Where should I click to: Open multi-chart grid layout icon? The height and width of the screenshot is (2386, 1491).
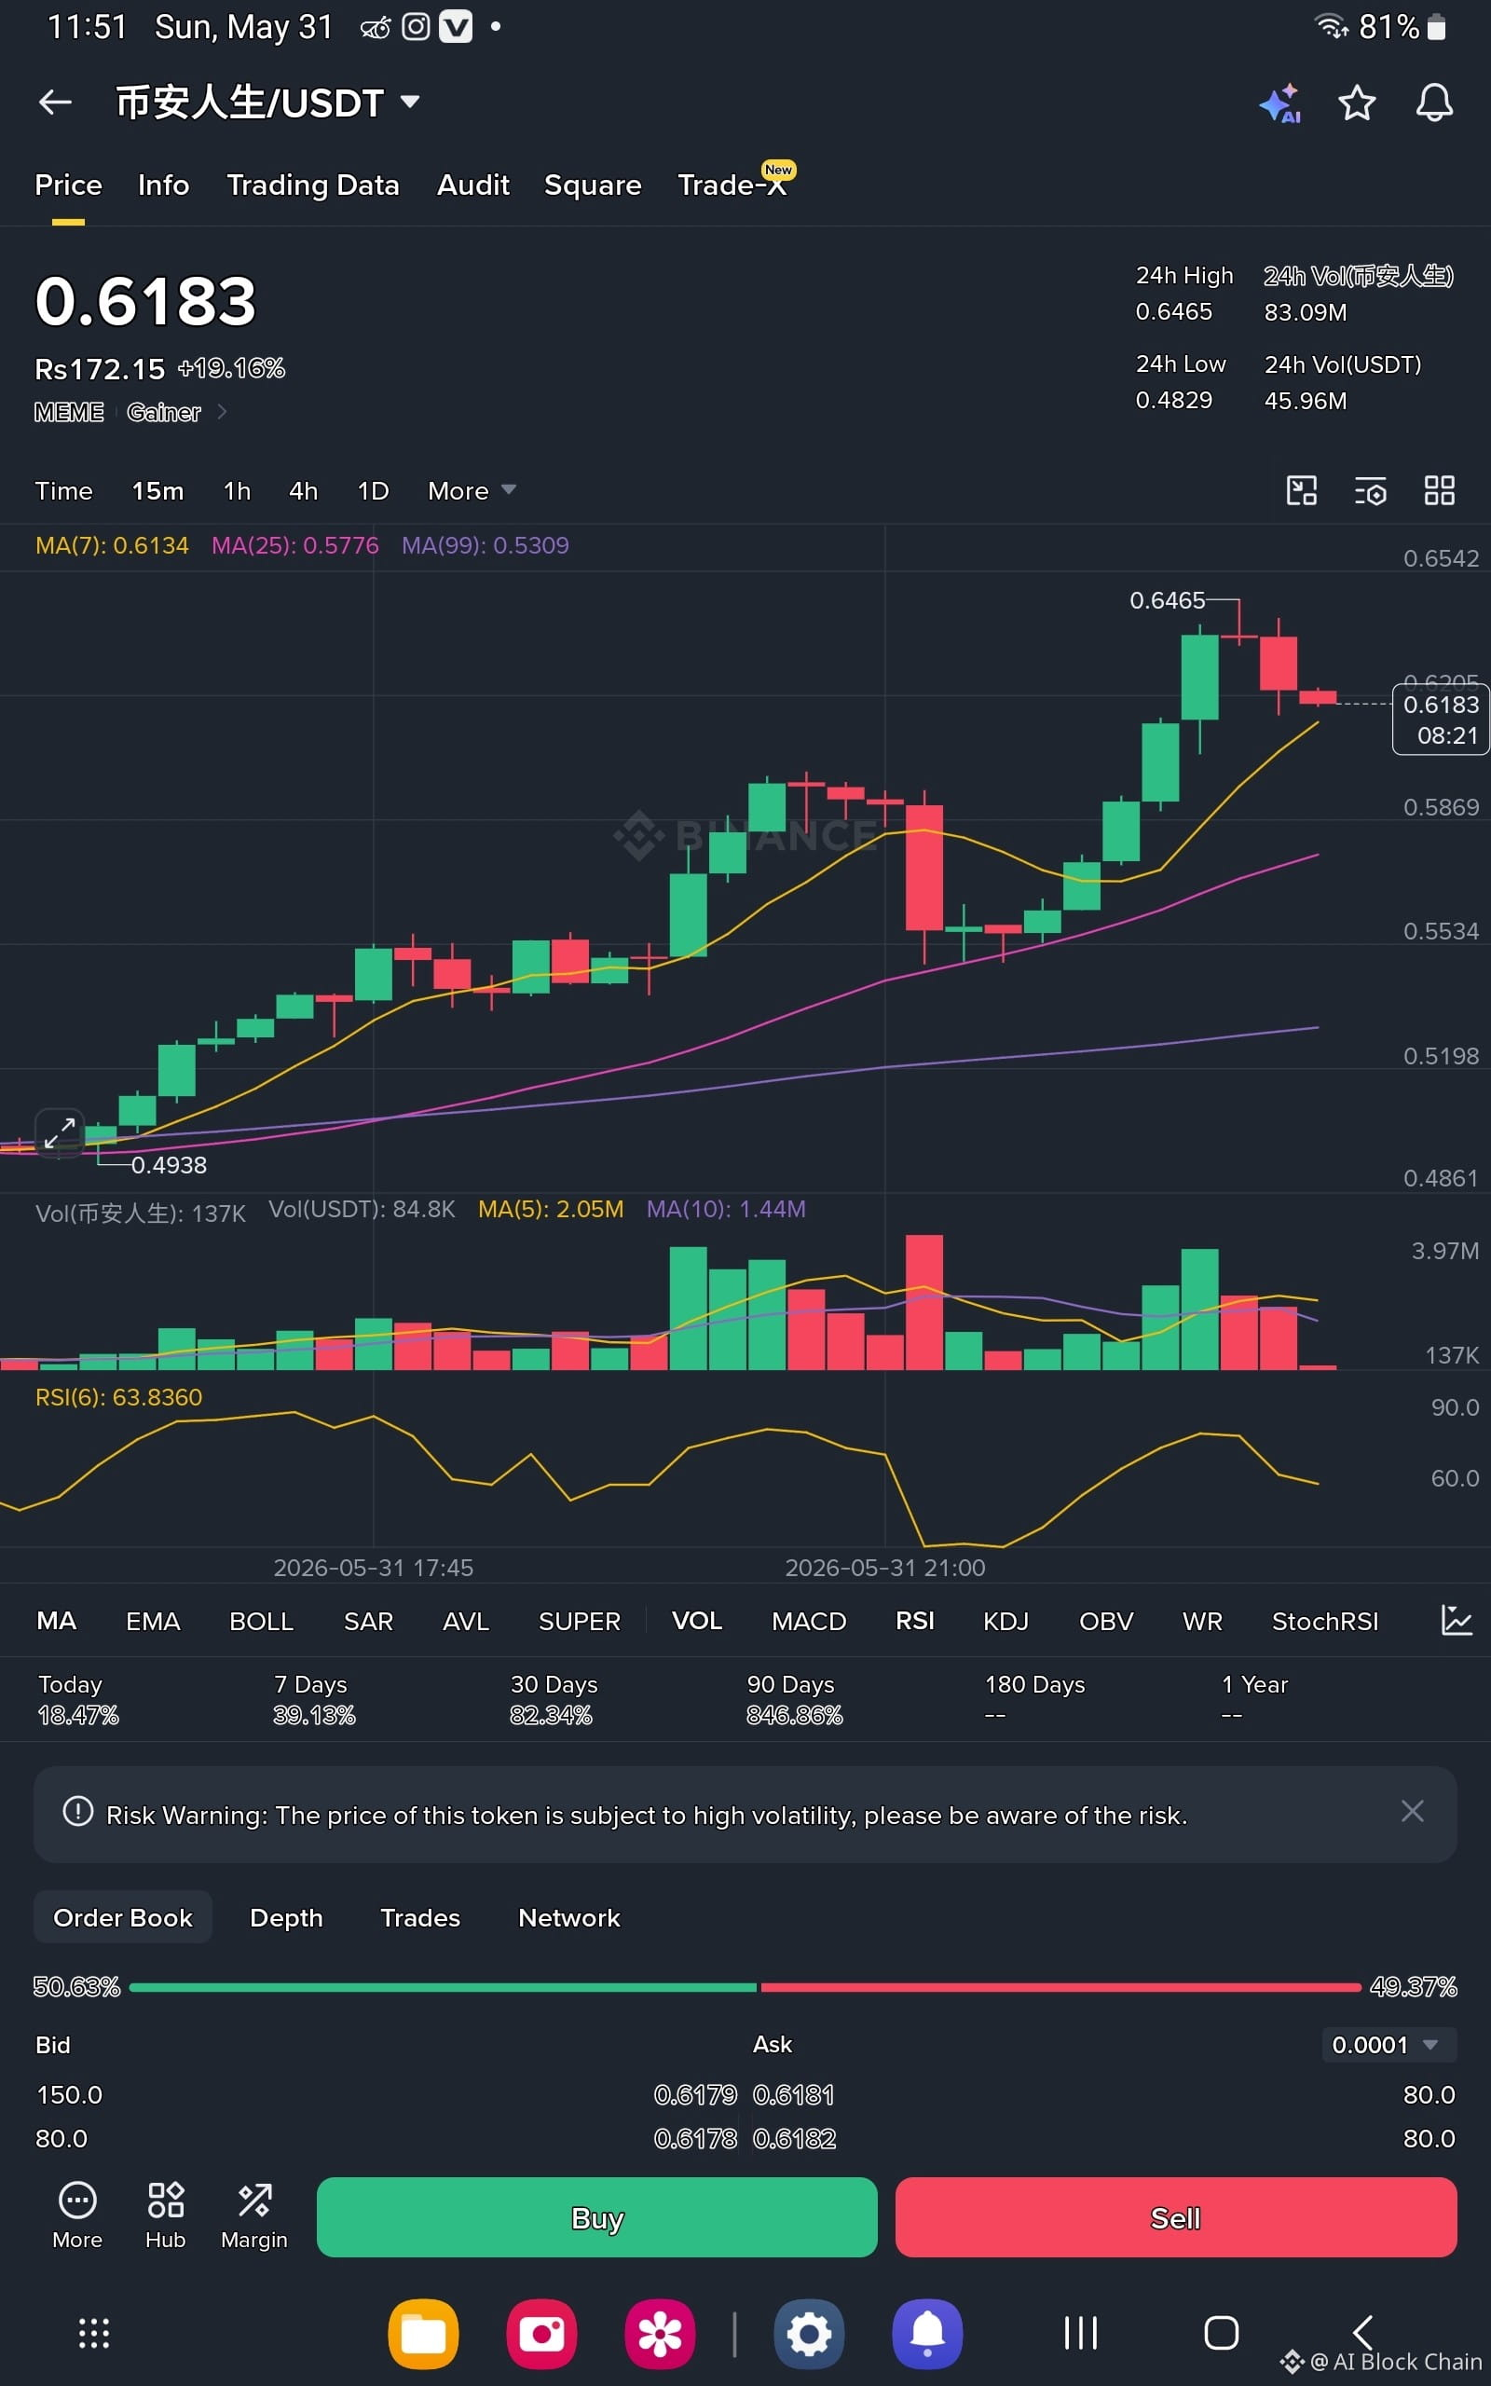point(1440,490)
